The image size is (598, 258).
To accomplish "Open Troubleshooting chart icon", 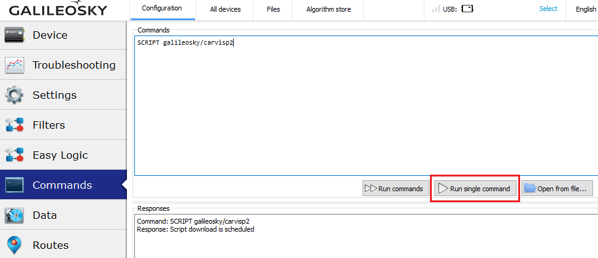I will click(14, 65).
